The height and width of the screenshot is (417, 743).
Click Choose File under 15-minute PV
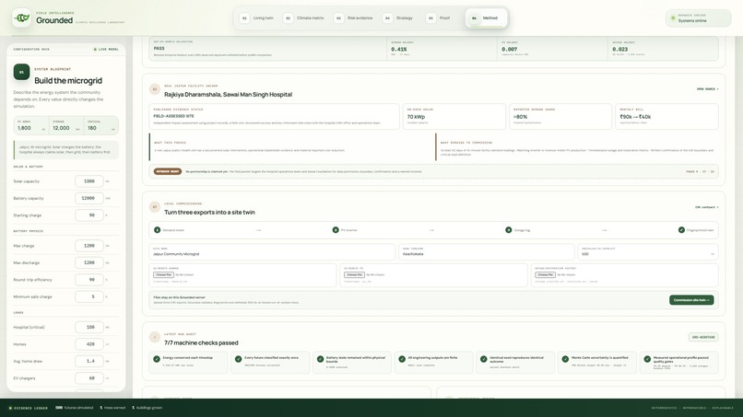[354, 274]
